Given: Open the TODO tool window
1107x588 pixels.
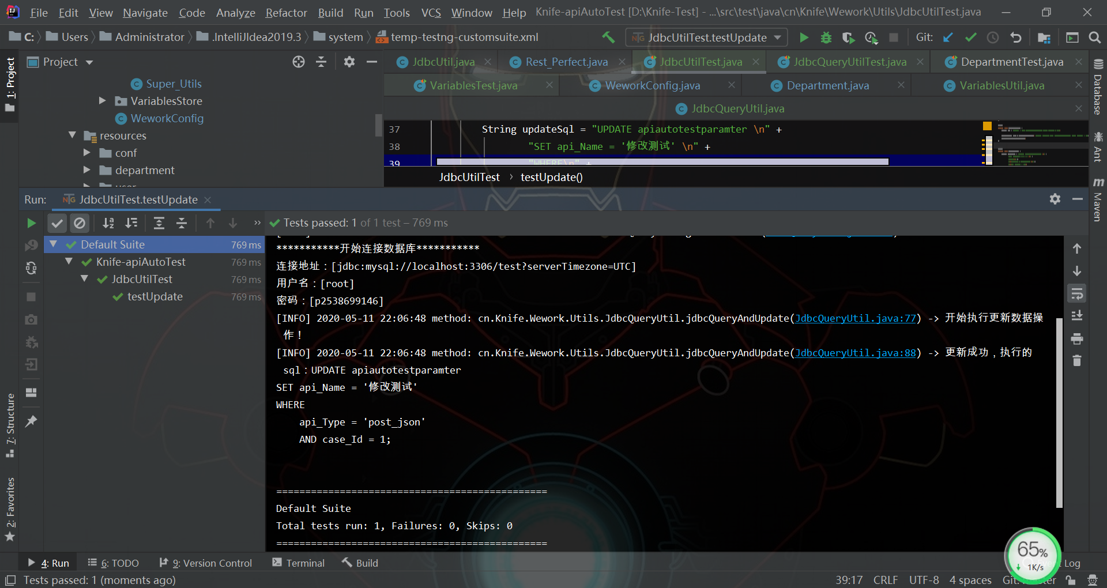Looking at the screenshot, I should click(x=114, y=563).
